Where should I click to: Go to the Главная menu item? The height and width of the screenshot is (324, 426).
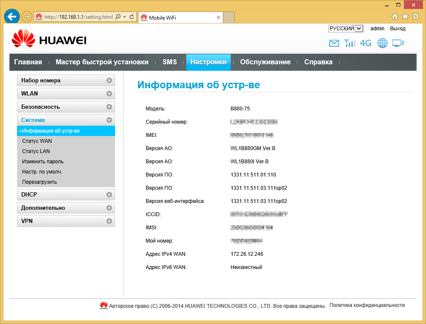coord(28,62)
